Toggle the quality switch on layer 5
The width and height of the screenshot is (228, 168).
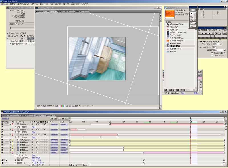[x=37, y=142]
